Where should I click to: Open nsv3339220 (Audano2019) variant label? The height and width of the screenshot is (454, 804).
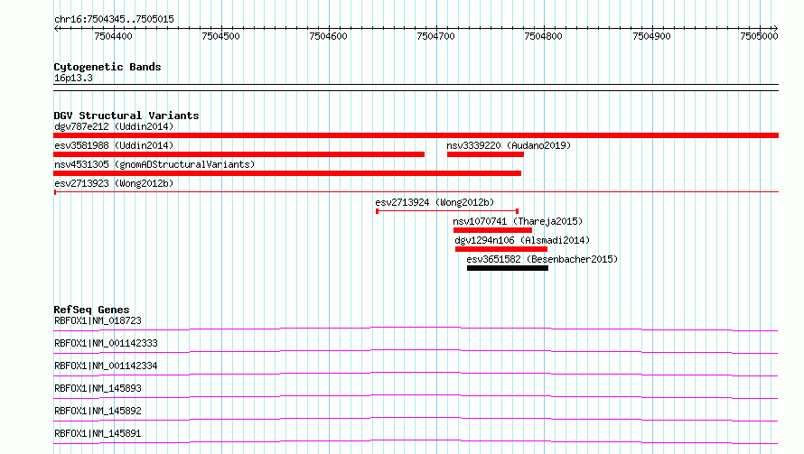[509, 145]
